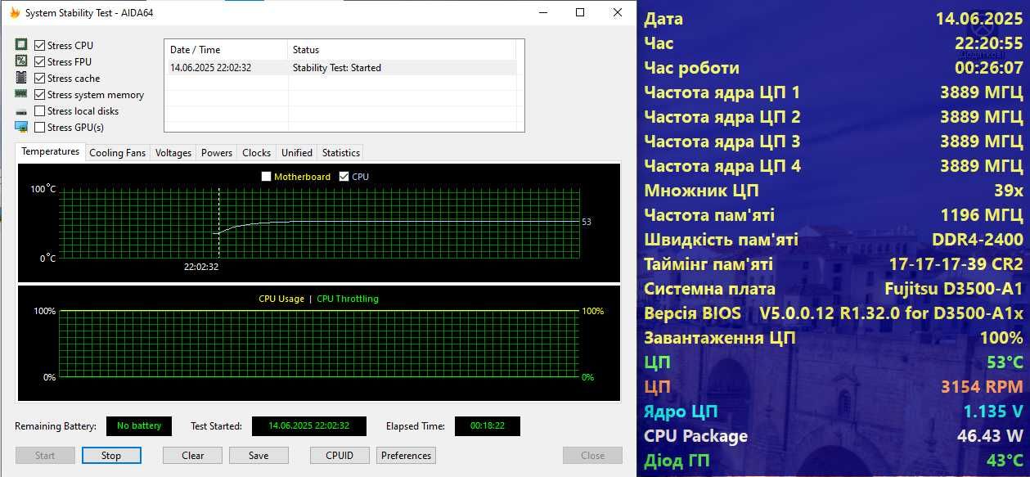This screenshot has width=1030, height=477.
Task: Click the CPU Usage legend label
Action: [281, 299]
